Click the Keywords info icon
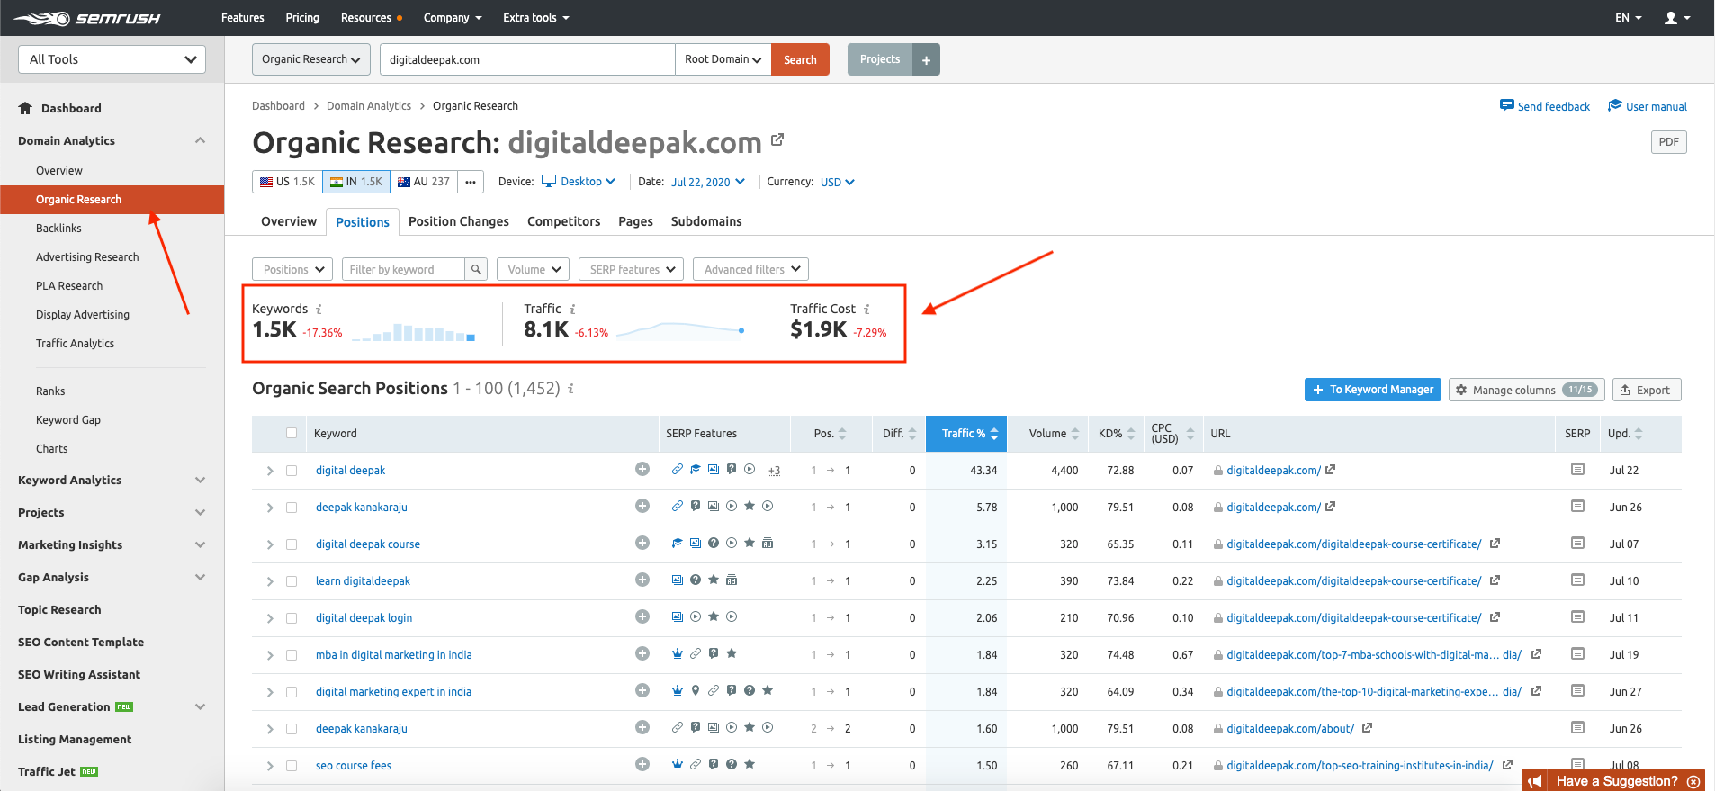Screen dimensions: 1715x791 (319, 309)
